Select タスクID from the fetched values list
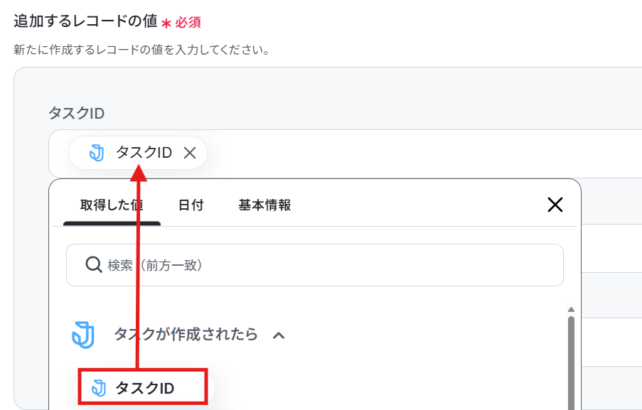This screenshot has height=410, width=642. 144,387
